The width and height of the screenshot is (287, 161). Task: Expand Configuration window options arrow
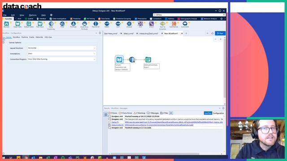click(x=96, y=33)
